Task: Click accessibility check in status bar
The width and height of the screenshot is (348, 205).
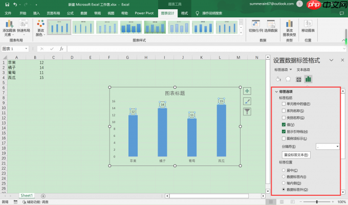Action: (x=35, y=202)
